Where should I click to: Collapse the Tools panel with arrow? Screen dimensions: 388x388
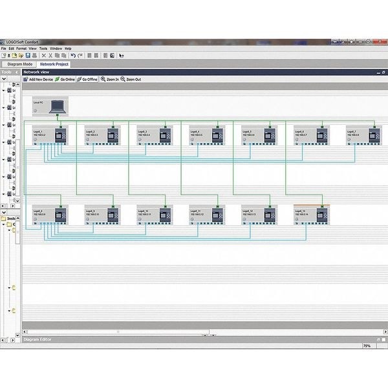[16, 72]
